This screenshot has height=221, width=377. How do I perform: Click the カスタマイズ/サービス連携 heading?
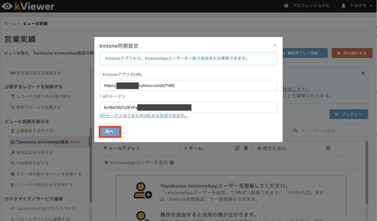34,199
